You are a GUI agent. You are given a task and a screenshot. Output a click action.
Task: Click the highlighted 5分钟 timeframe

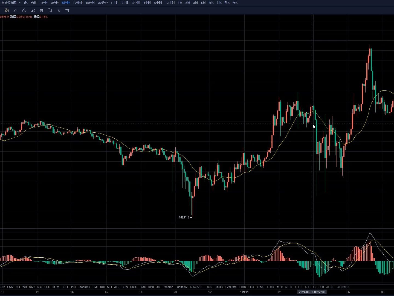(x=66, y=3)
